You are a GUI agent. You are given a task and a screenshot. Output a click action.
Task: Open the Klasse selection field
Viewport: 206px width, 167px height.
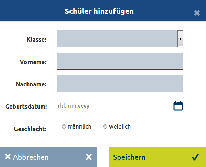[120, 39]
